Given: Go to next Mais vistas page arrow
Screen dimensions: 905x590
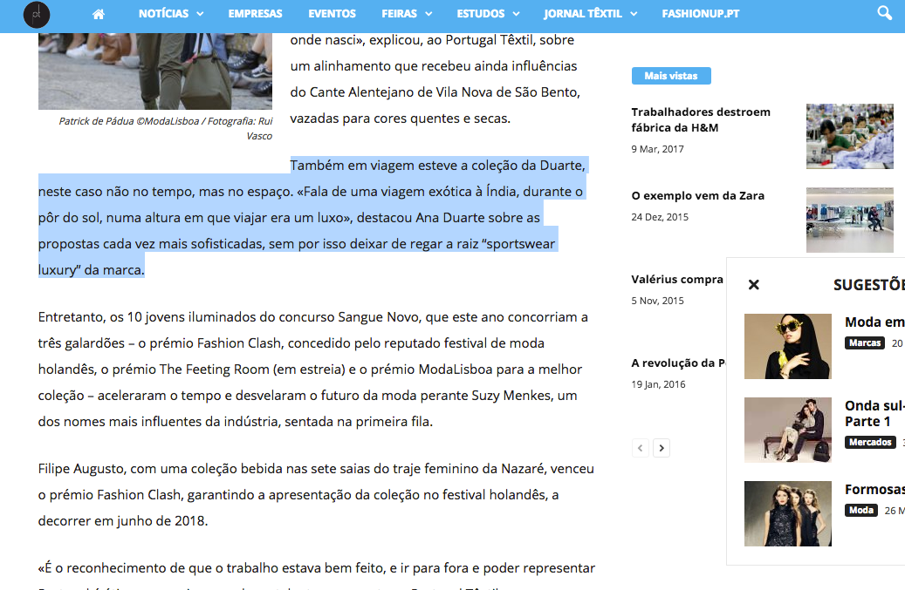Looking at the screenshot, I should 662,448.
